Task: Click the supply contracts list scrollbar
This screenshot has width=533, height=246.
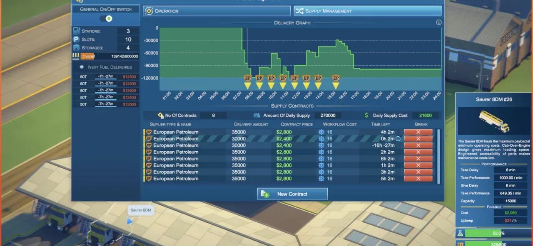Action: click(438, 156)
